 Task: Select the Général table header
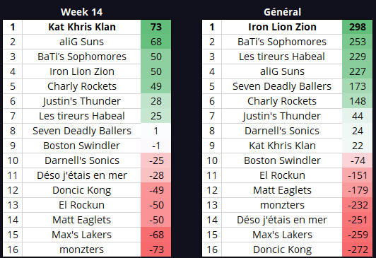point(282,12)
